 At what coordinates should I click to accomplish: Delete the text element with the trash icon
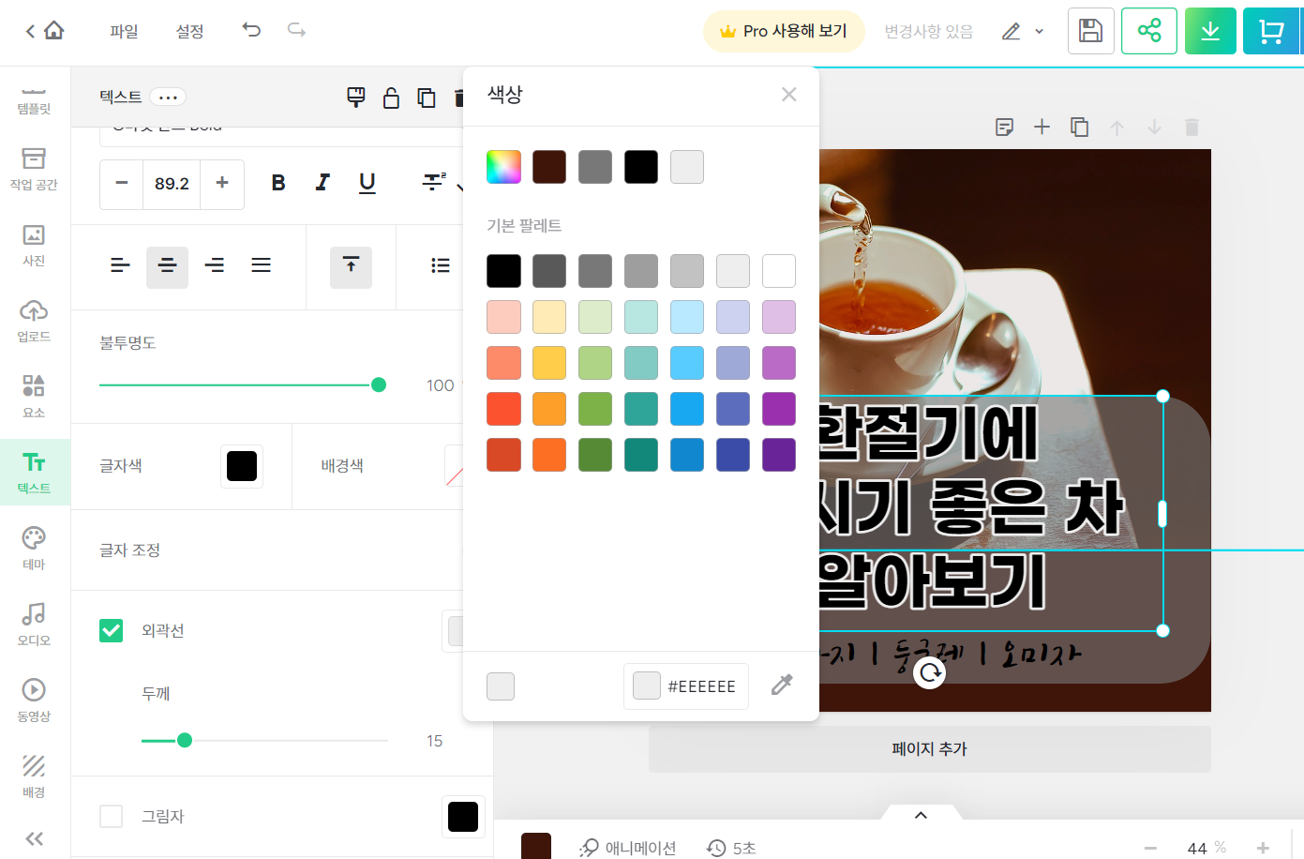point(459,97)
